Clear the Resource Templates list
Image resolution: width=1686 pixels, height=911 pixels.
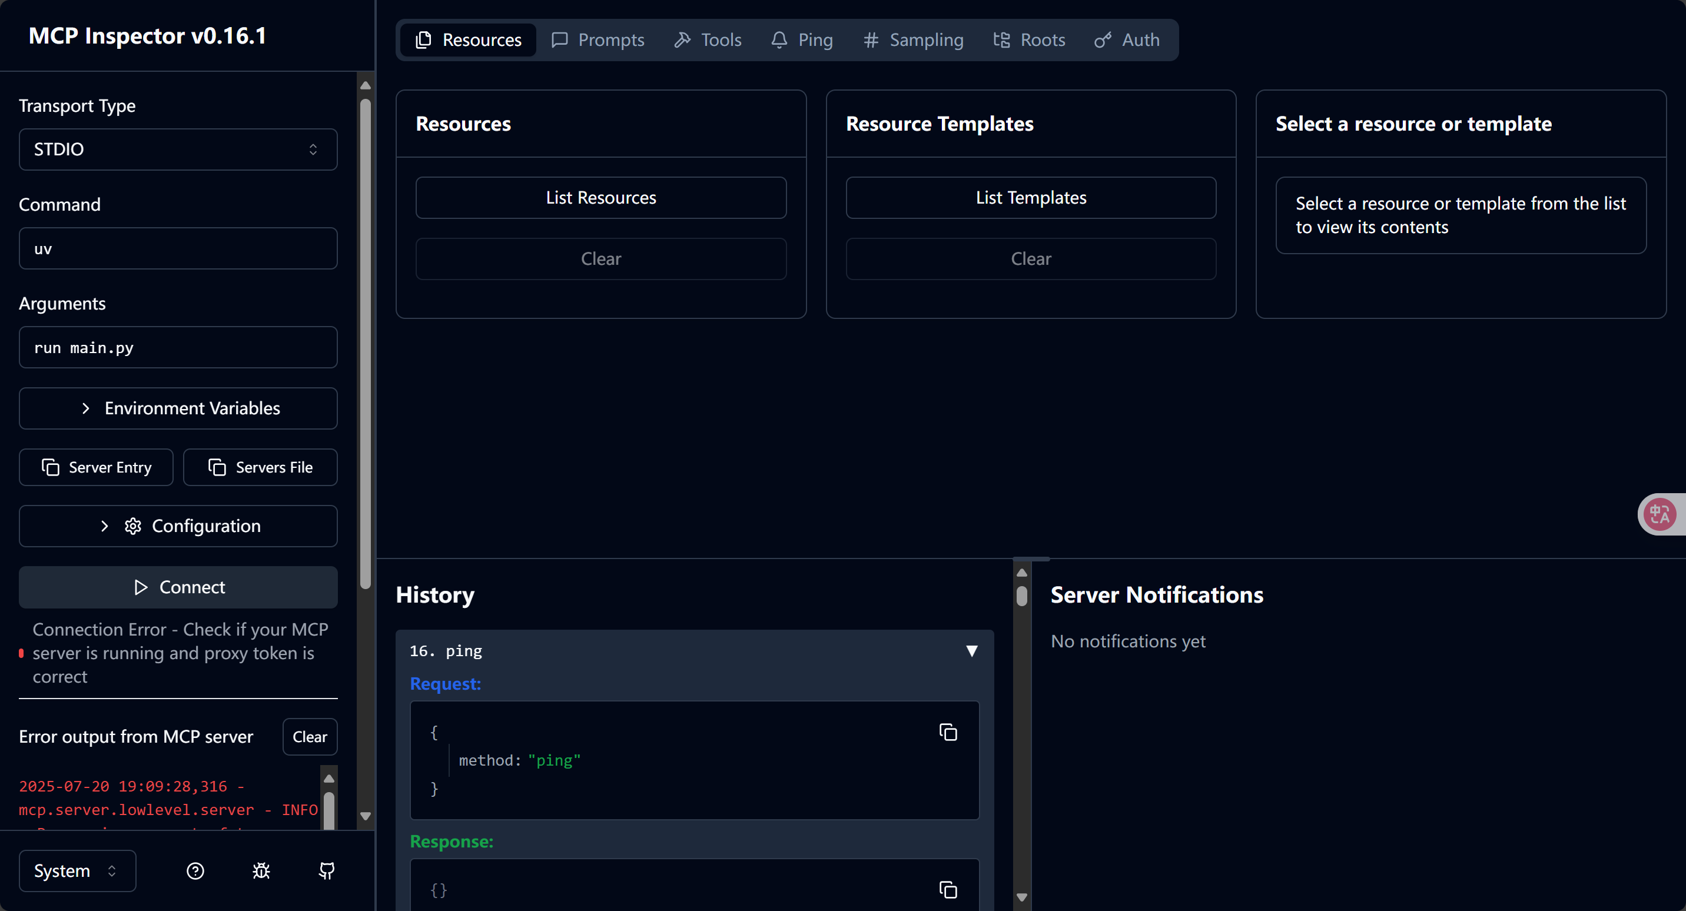1031,258
